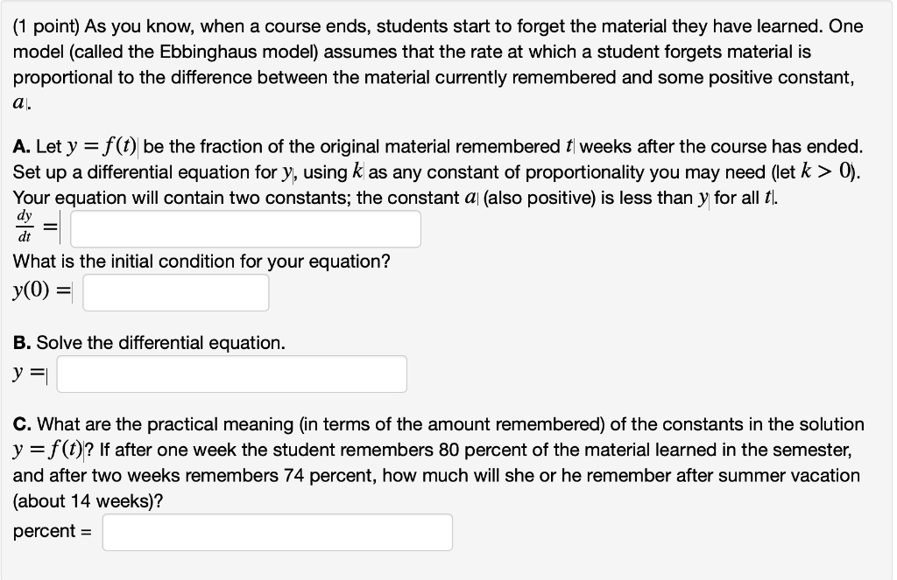Click the '(about 14 weeks)?' text
This screenshot has width=897, height=580.
(x=88, y=501)
